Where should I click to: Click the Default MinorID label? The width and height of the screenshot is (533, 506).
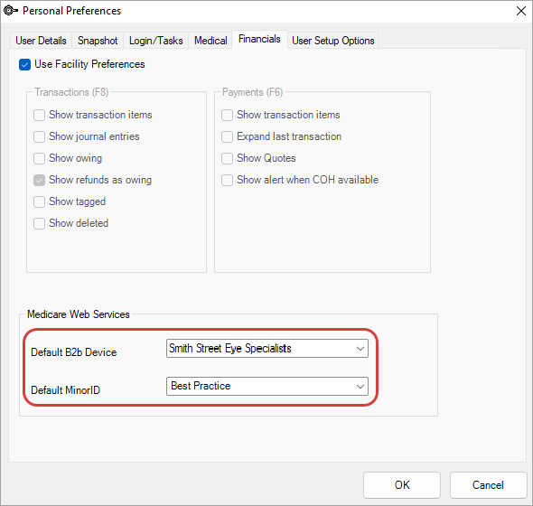coord(66,390)
